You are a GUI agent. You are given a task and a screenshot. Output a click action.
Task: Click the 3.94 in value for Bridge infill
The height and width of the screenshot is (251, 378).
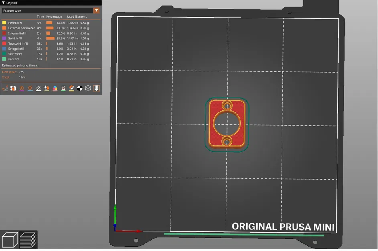coord(71,49)
